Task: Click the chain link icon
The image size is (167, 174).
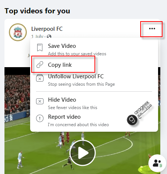Action: 40,65
